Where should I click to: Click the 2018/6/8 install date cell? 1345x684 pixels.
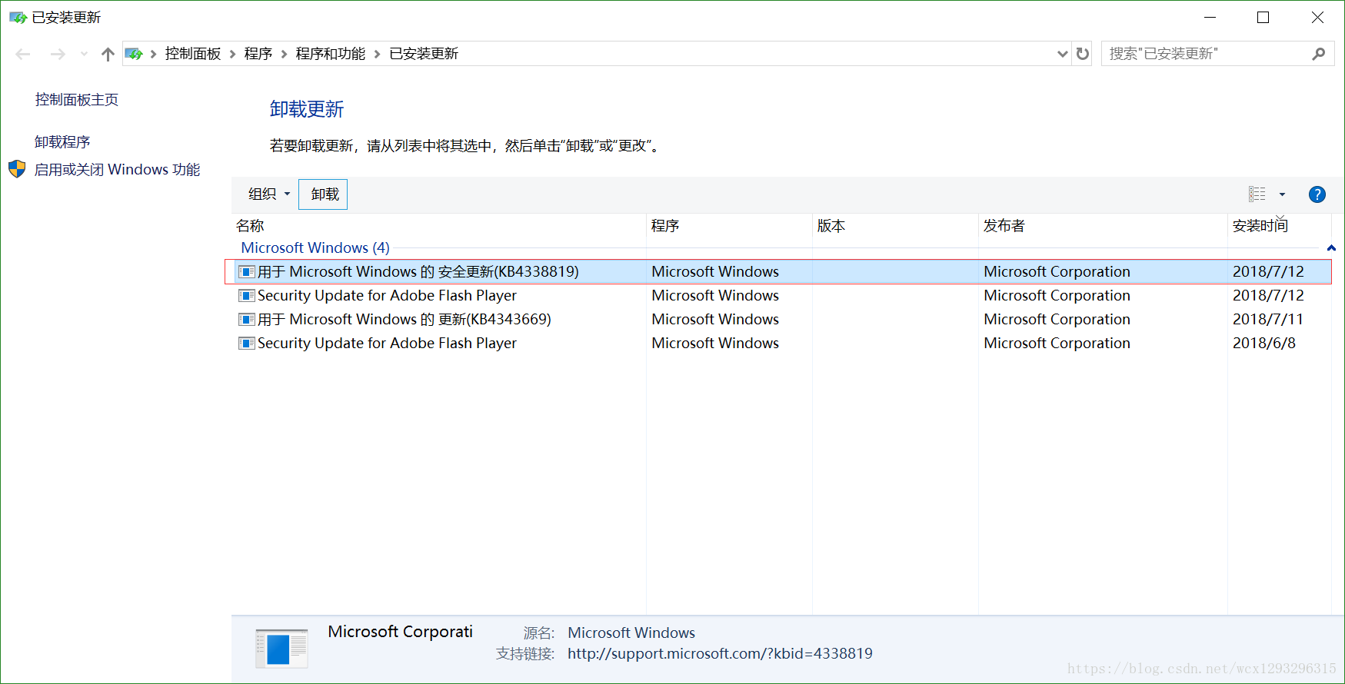pos(1264,343)
